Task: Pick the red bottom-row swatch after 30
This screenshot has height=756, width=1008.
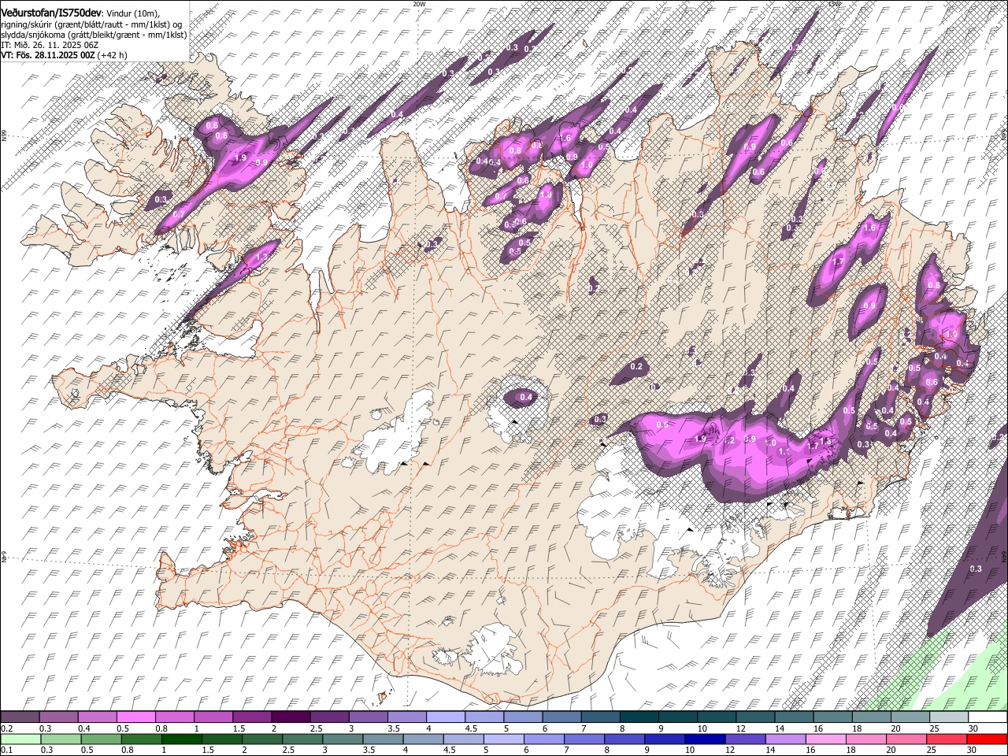Action: click(985, 739)
